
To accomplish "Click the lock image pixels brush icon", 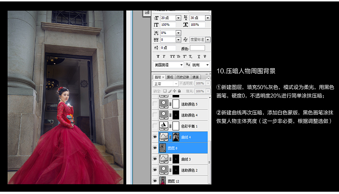I will pos(170,91).
